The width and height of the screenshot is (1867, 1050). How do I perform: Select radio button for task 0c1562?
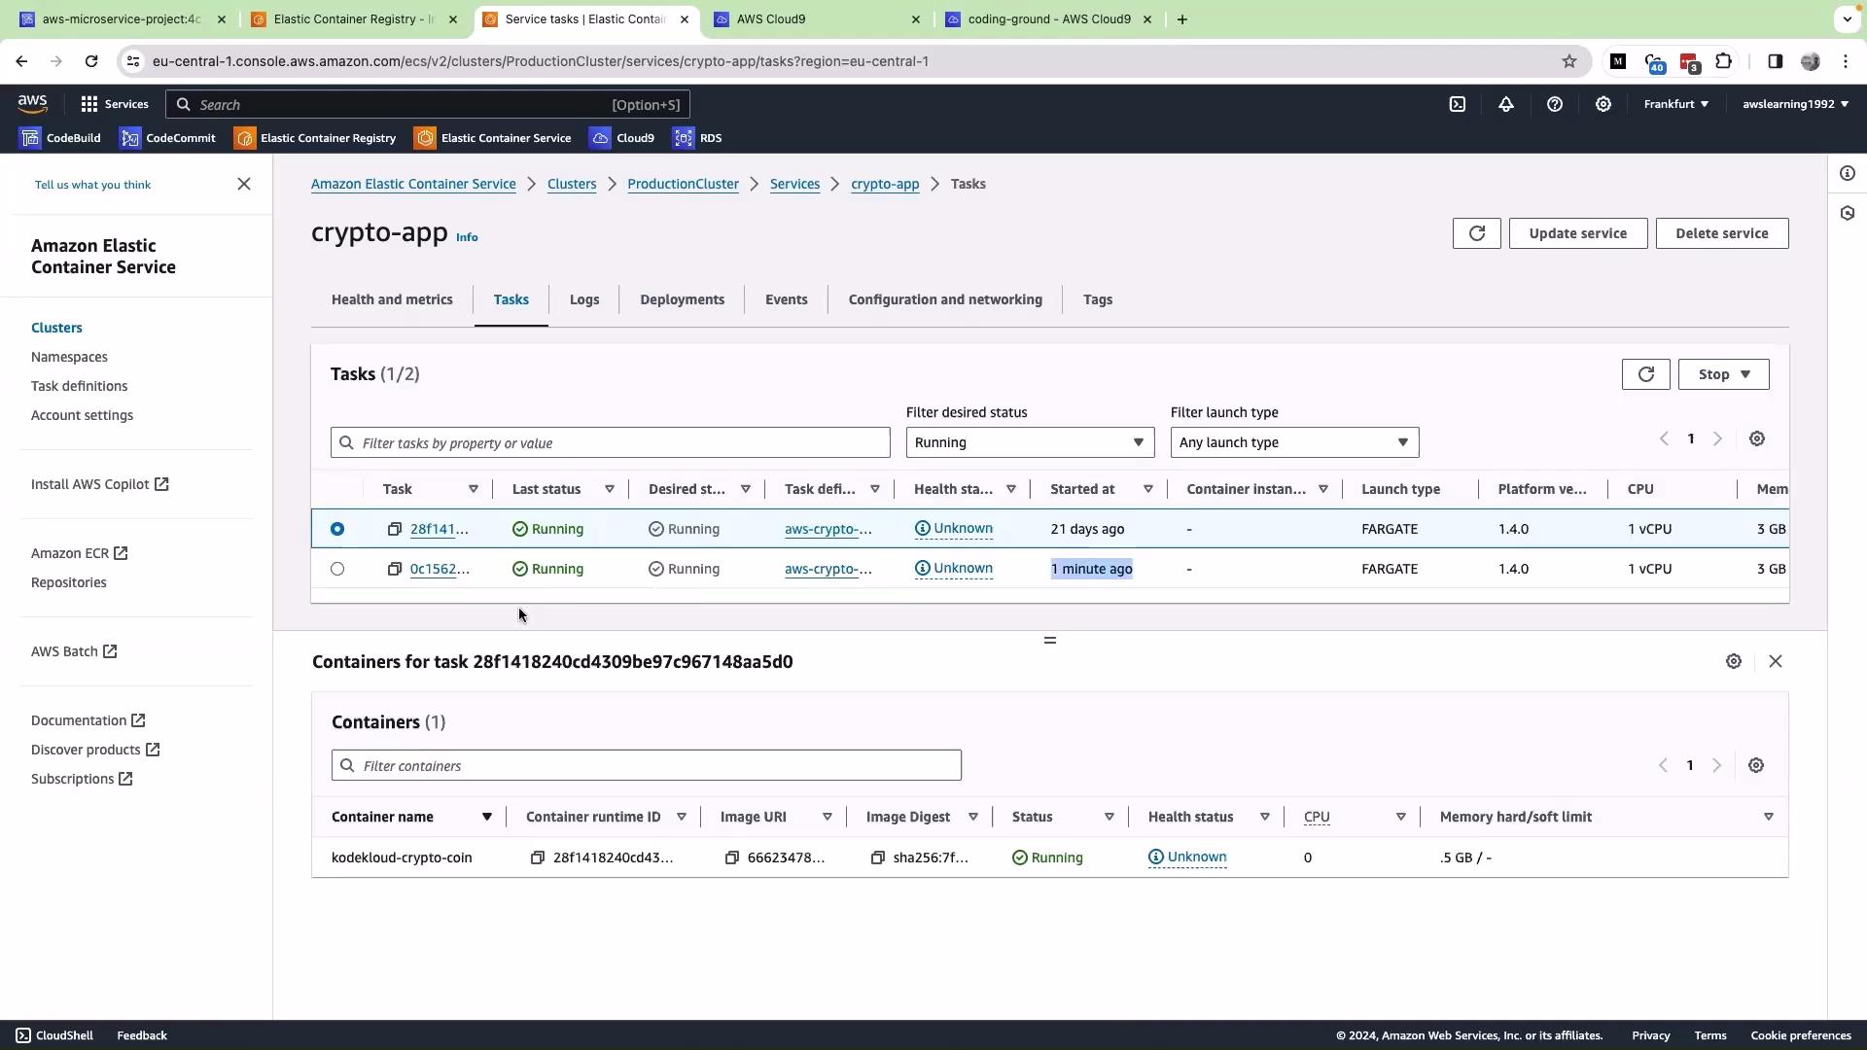coord(337,569)
